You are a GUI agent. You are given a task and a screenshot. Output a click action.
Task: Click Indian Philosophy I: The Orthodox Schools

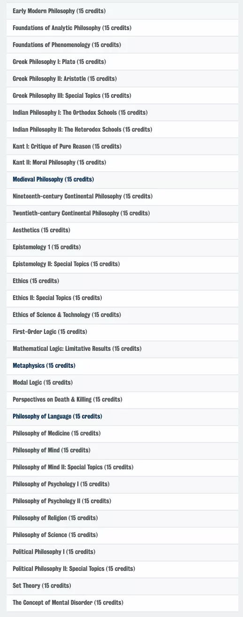tap(122, 112)
